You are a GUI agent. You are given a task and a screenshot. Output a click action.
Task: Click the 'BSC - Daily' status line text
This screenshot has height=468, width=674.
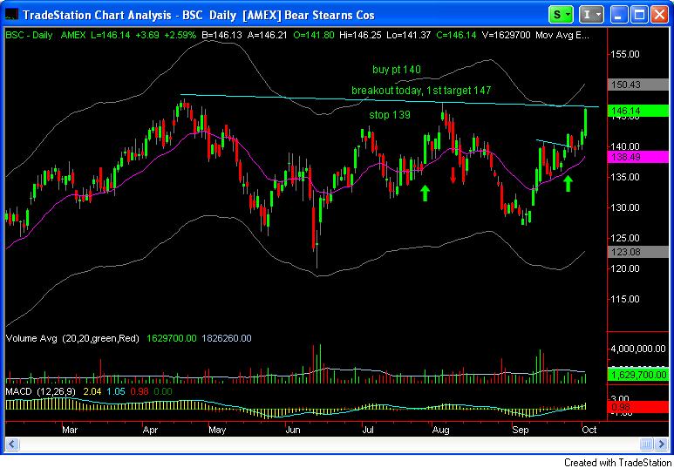[x=29, y=35]
